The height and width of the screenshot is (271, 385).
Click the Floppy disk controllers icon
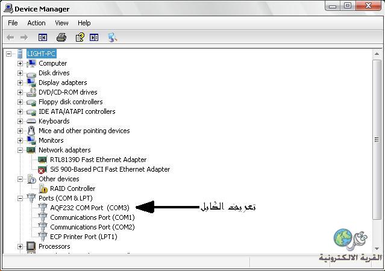pyautogui.click(x=31, y=102)
